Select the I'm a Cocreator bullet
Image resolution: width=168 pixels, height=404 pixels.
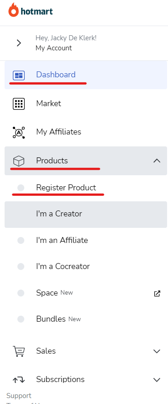[x=21, y=266]
